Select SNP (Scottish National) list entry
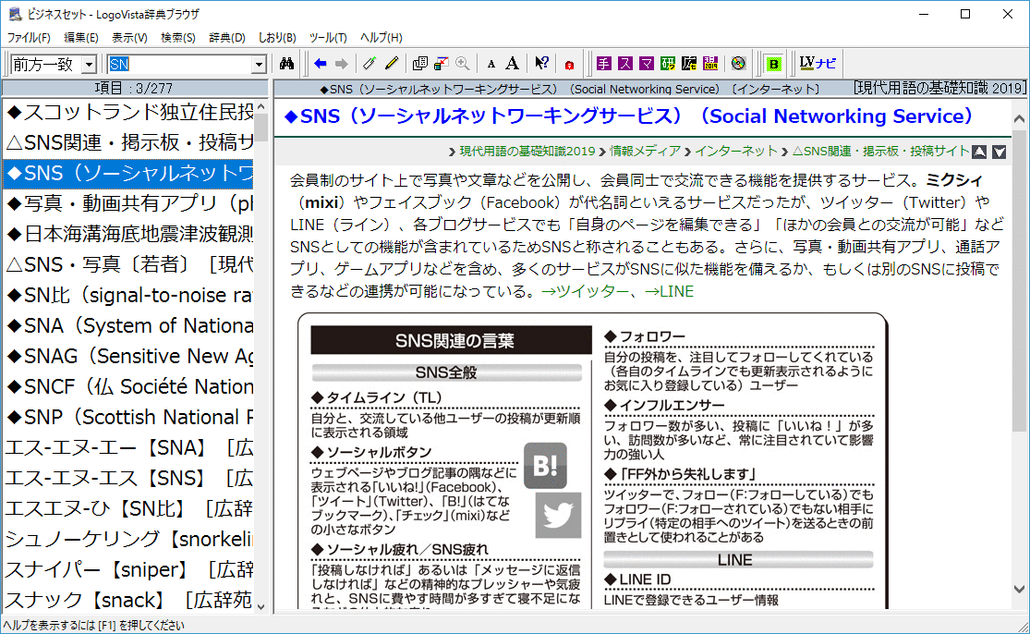Screen dimensions: 1030x634 click(x=128, y=417)
